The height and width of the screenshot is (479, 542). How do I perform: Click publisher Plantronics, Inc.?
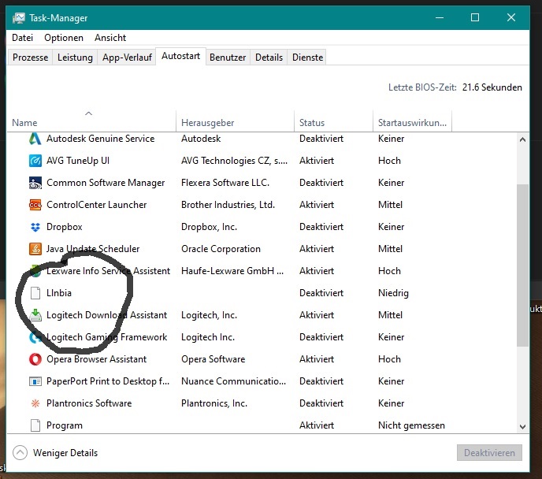pos(214,403)
